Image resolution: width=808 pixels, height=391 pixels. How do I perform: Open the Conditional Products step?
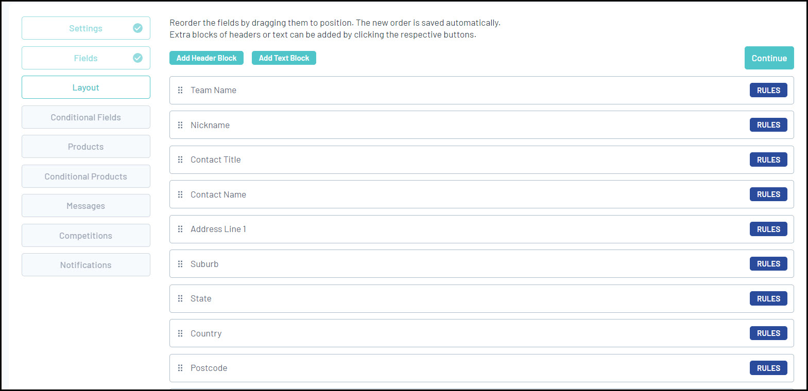86,176
